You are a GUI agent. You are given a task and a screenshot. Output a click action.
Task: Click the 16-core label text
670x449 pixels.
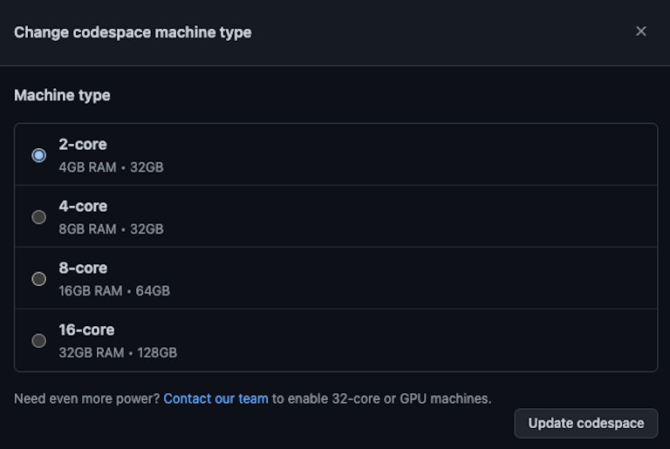pos(86,330)
